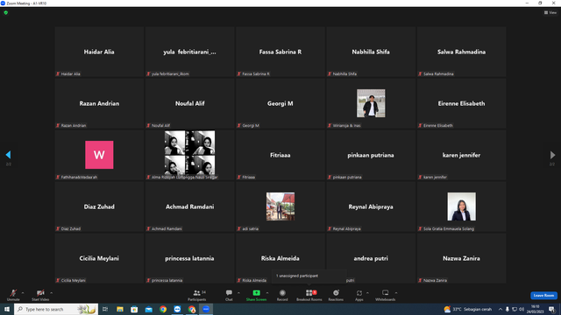The height and width of the screenshot is (315, 561).
Task: Select the pink W avatar tile
Action: (x=99, y=155)
